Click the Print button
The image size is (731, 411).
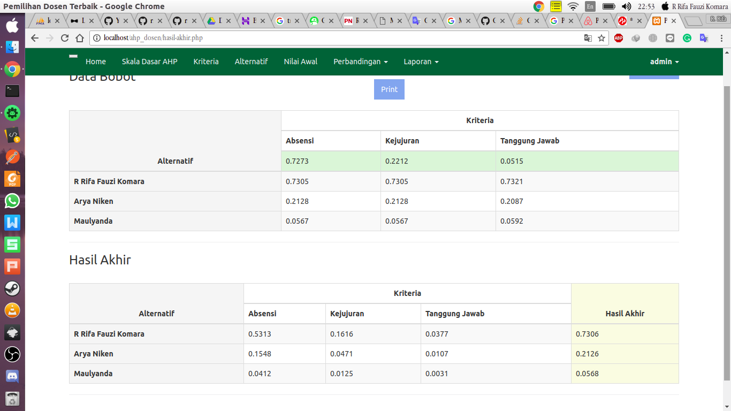tap(389, 89)
